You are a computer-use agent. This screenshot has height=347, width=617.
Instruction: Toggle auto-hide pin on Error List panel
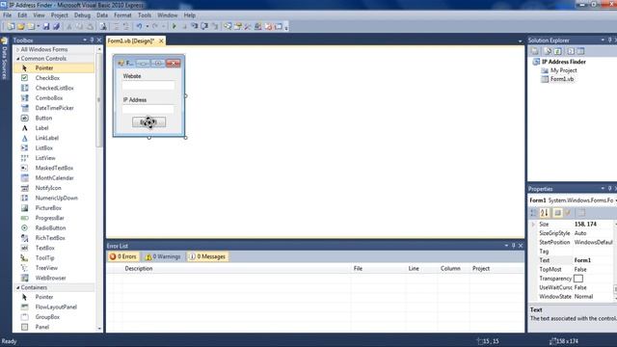(x=513, y=246)
